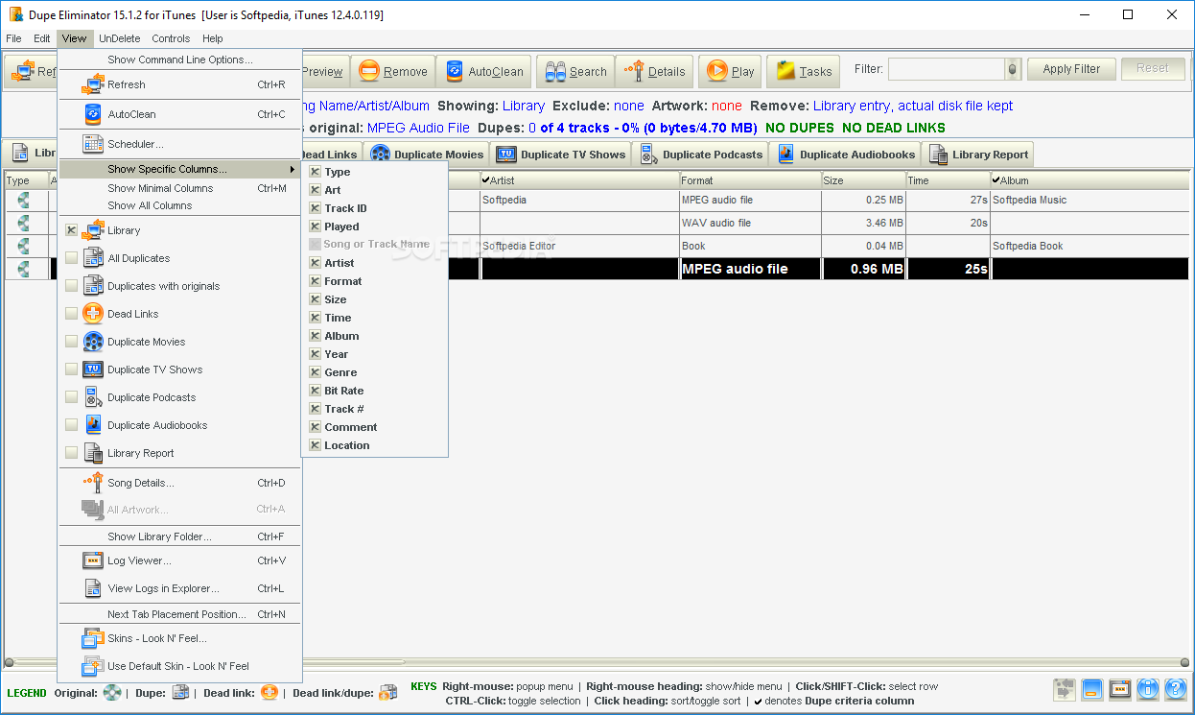Enable the All Duplicates view checkbox

coord(72,258)
